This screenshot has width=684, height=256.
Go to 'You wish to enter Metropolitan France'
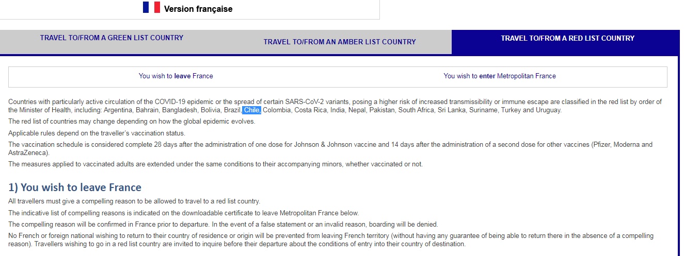(x=499, y=76)
